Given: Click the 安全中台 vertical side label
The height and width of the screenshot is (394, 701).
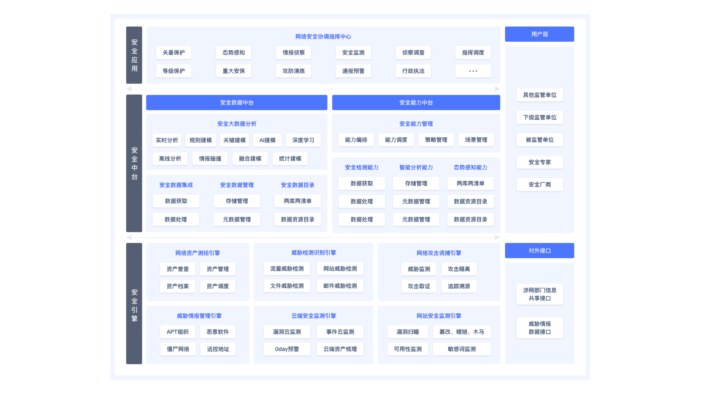Looking at the screenshot, I should click(x=134, y=163).
